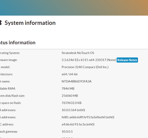
Task: Select IPv6 address 'fe80::a6bb:6dff:fe91:fa3a%eth0 (eth0)'
Action: tap(88, 117)
